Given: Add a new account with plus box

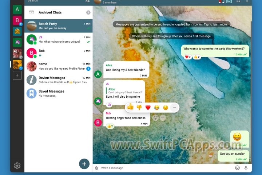Looking at the screenshot, I should coord(17,75).
